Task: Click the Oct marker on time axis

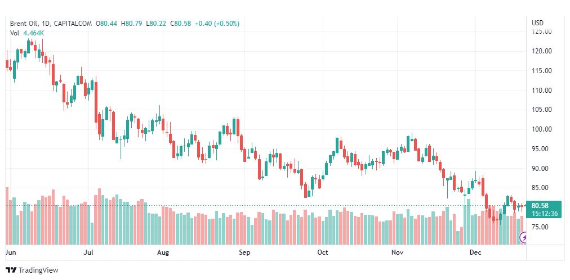Action: click(x=323, y=252)
